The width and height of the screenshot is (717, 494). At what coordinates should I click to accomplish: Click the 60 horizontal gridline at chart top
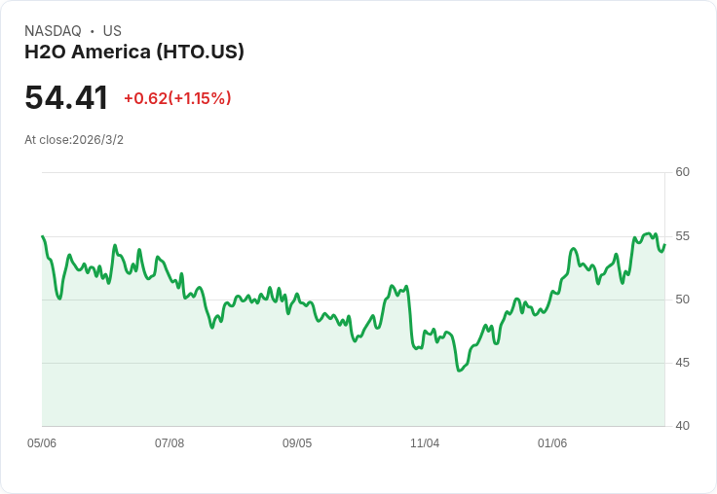point(351,173)
